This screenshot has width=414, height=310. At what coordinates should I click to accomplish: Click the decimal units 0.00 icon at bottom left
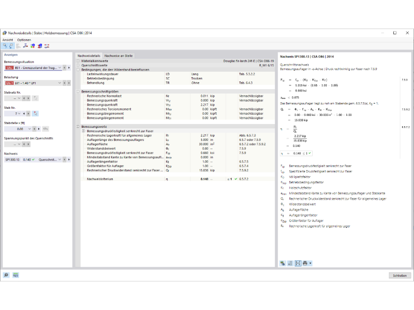coord(16,275)
